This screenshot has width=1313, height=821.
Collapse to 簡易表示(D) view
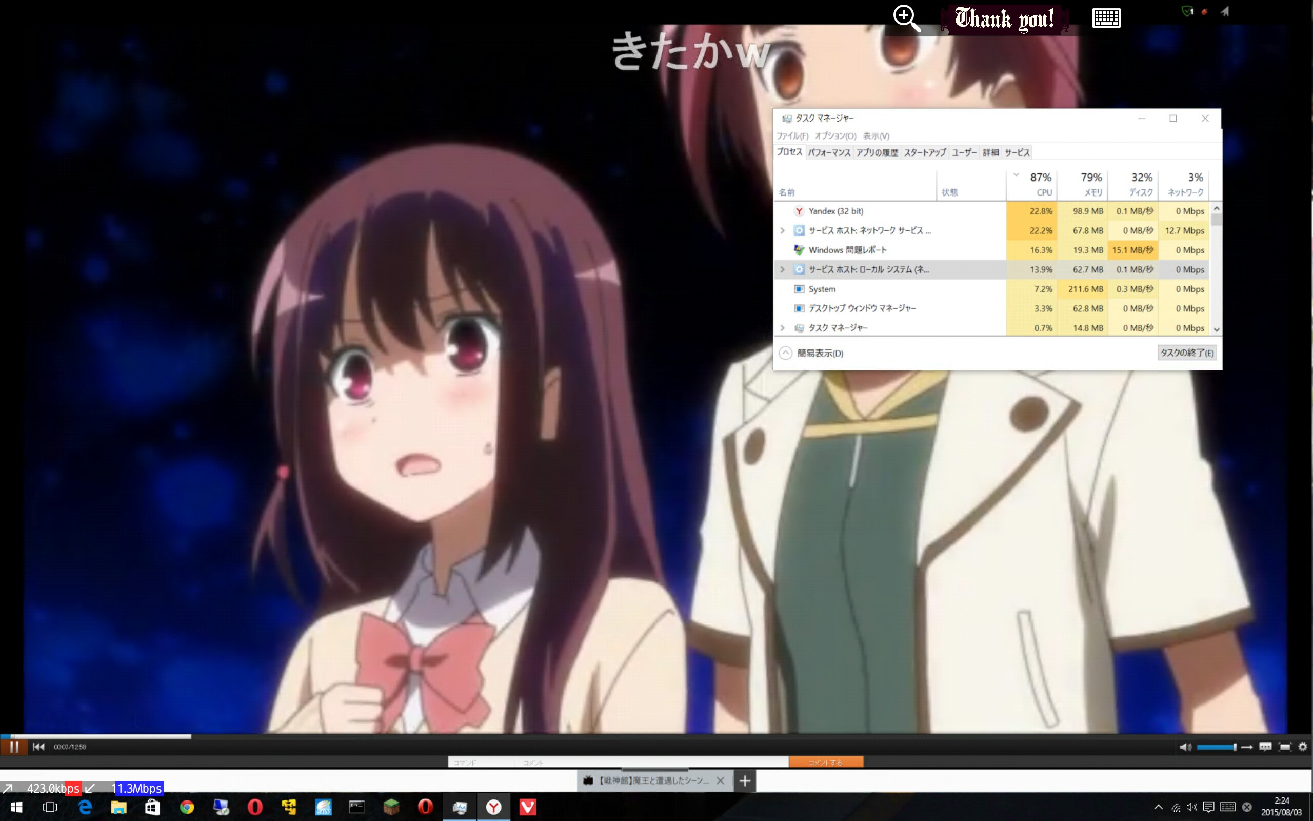(812, 354)
